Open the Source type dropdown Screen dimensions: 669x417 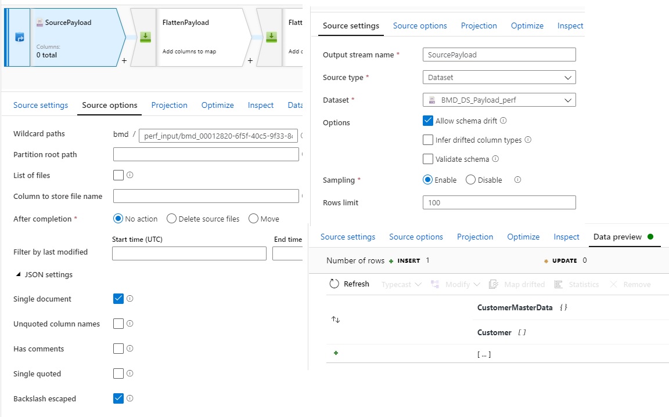[499, 77]
